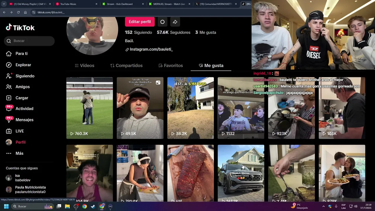The height and width of the screenshot is (211, 375).
Task: Switch to YouTube Music browser tab
Action: click(x=77, y=4)
